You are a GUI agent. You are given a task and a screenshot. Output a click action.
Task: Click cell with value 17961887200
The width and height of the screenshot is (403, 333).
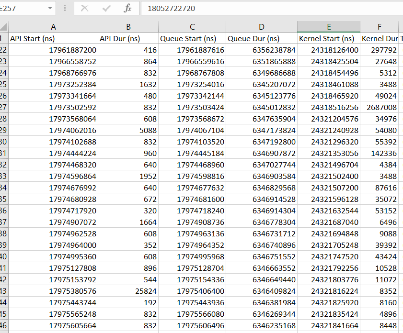(x=53, y=50)
